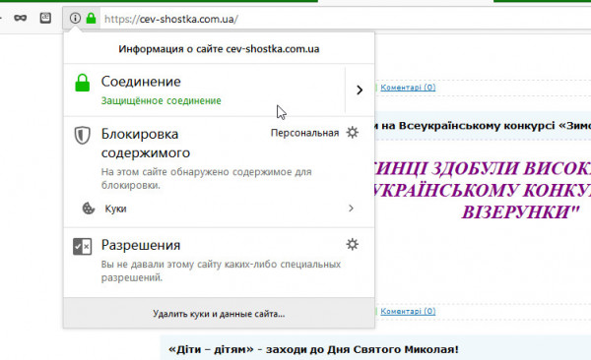Click the Блокировка содержимого heading
591x360 pixels.
pyautogui.click(x=146, y=143)
